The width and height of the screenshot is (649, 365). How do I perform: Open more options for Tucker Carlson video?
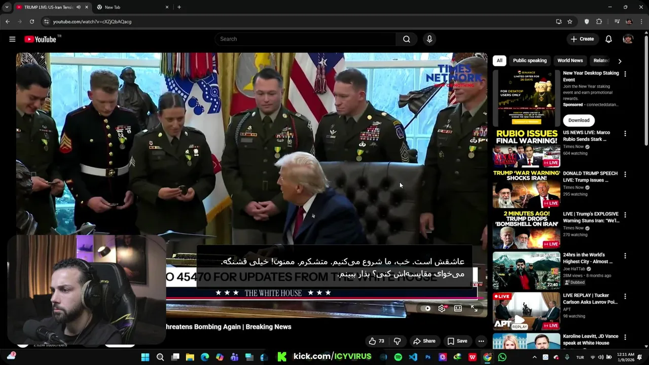point(625,296)
